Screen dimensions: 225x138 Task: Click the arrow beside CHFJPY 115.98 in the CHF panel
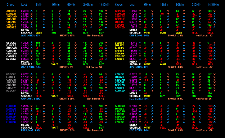point(31,88)
